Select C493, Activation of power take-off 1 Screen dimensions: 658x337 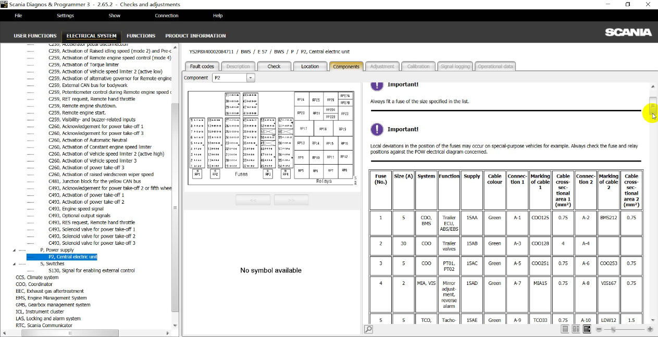pos(86,195)
